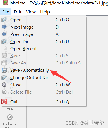Click the Open folder icon in menu
The image size is (108, 128).
click(x=4, y=20)
